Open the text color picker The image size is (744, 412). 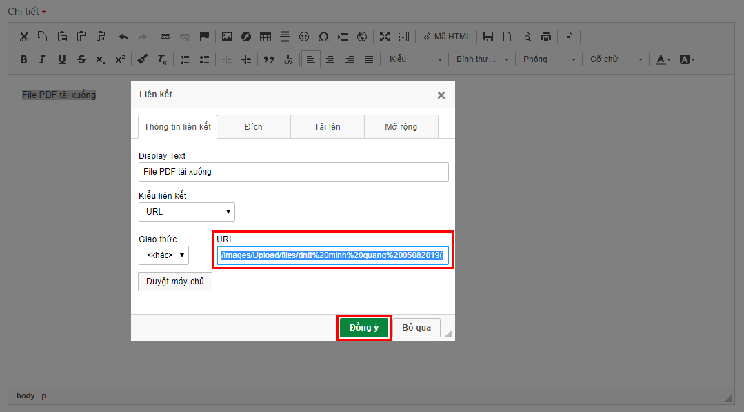(x=663, y=59)
